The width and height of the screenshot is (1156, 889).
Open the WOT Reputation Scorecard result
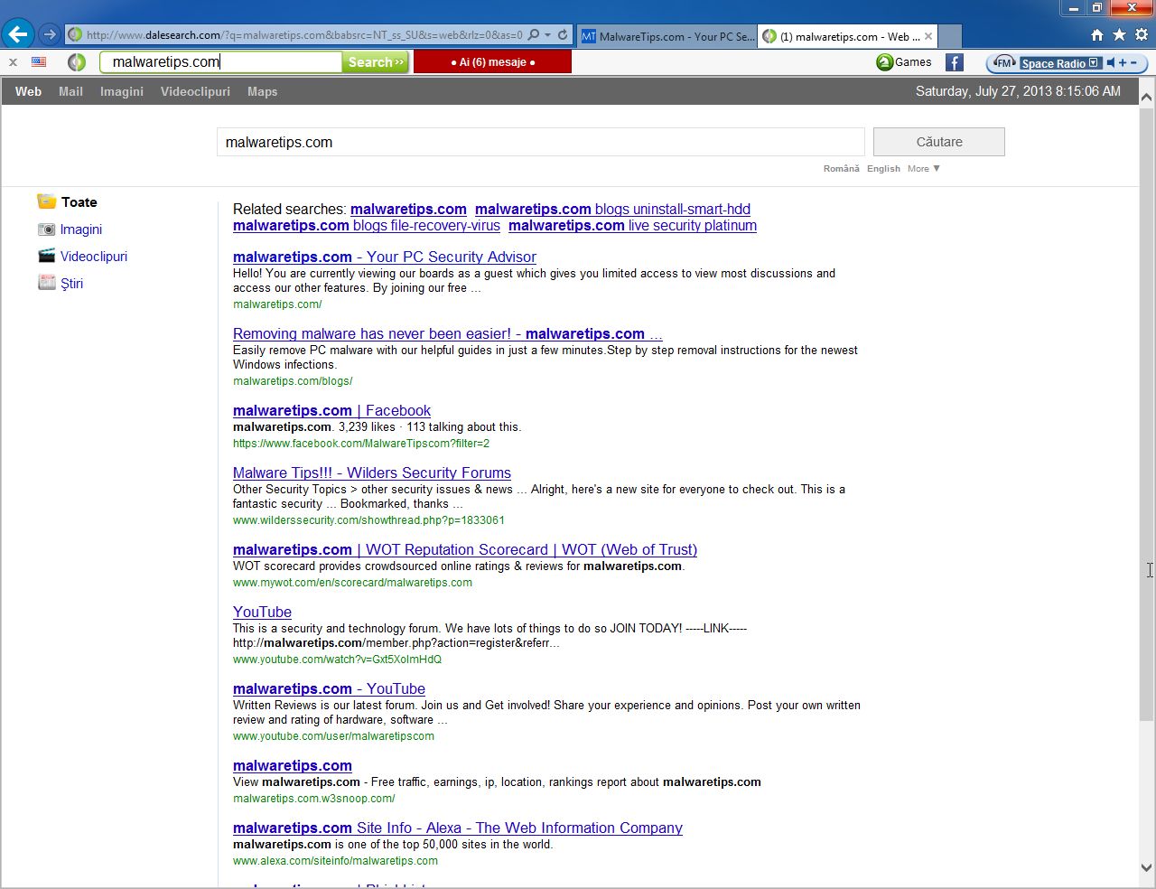465,550
